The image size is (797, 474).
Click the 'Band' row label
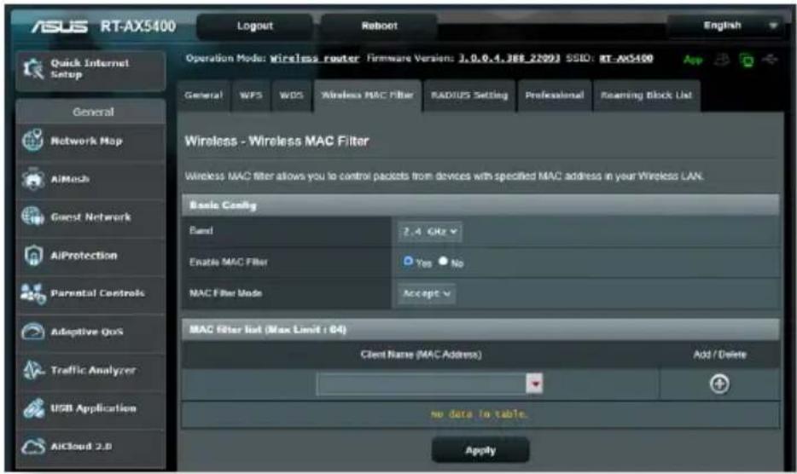[x=201, y=231]
